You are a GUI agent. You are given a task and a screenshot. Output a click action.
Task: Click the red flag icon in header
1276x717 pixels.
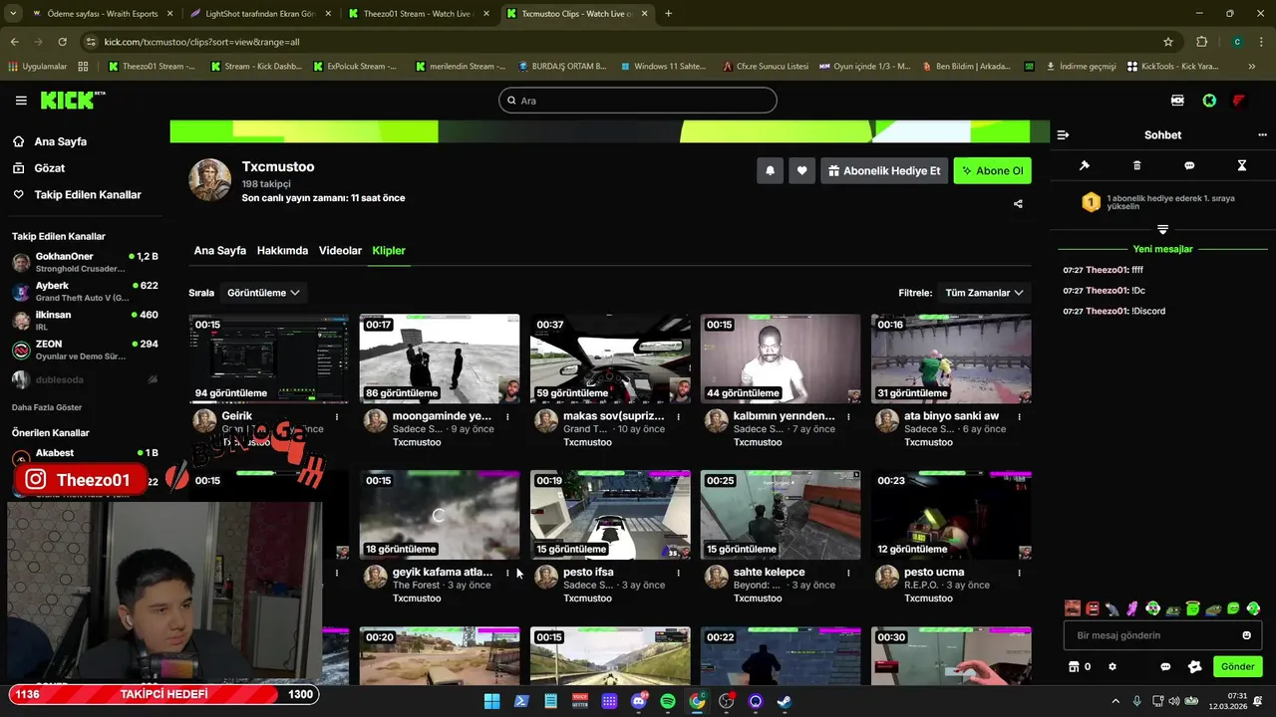(x=1239, y=101)
